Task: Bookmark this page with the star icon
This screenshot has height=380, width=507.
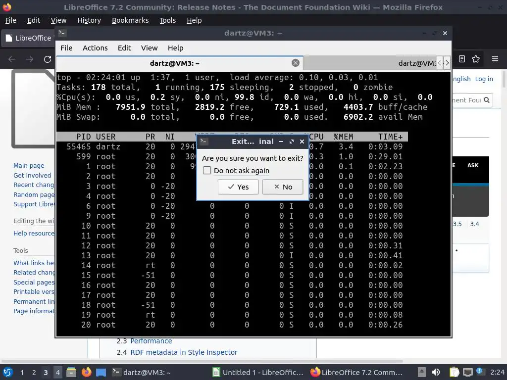Action: click(476, 59)
